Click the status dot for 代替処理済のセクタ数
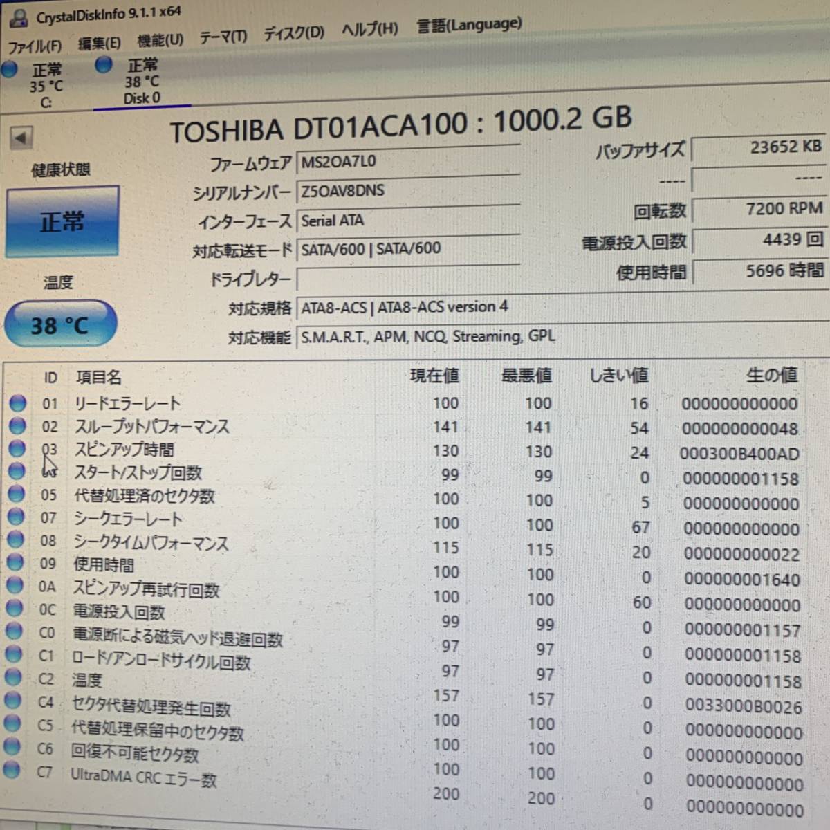Image resolution: width=830 pixels, height=830 pixels. [x=17, y=494]
